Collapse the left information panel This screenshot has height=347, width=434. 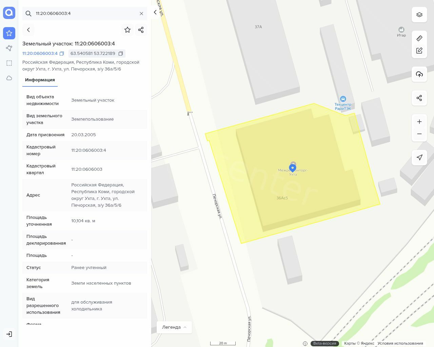[155, 13]
